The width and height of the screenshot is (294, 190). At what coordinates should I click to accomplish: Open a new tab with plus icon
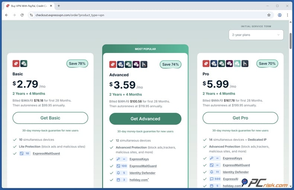(59, 6)
